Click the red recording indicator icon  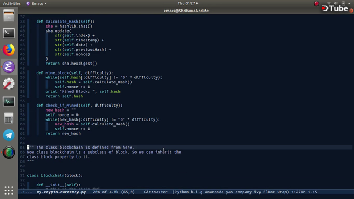click(316, 3)
